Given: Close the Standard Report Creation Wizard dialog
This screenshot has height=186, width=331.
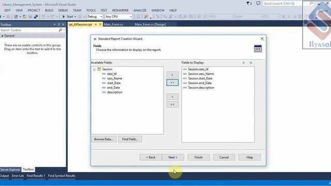Looking at the screenshot, I should tap(262, 39).
